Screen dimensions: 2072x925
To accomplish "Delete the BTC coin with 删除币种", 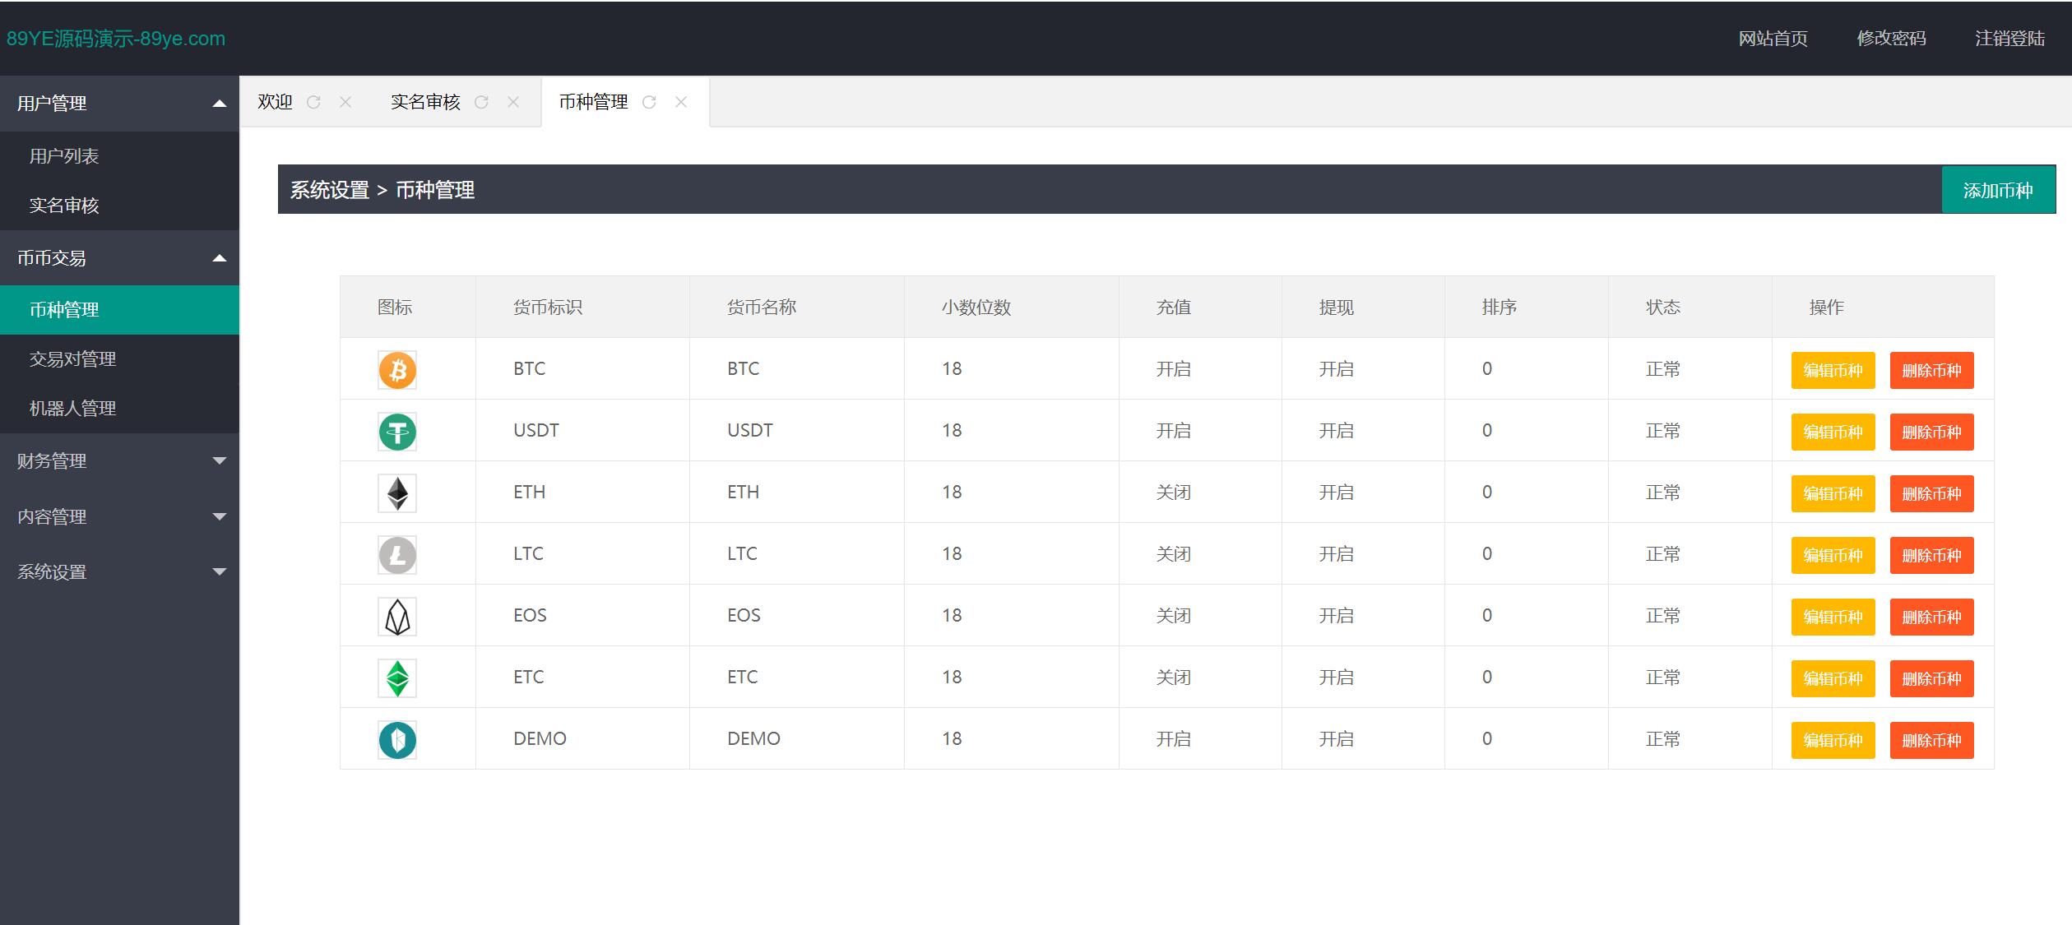I will click(1931, 370).
